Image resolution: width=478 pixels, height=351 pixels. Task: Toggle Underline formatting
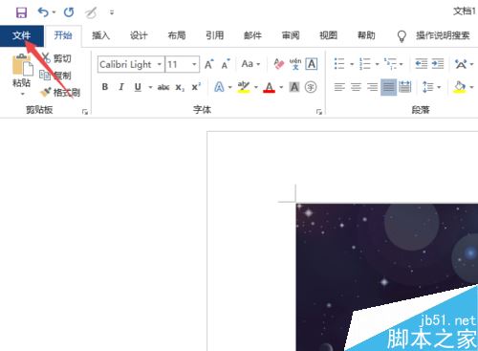pos(138,87)
